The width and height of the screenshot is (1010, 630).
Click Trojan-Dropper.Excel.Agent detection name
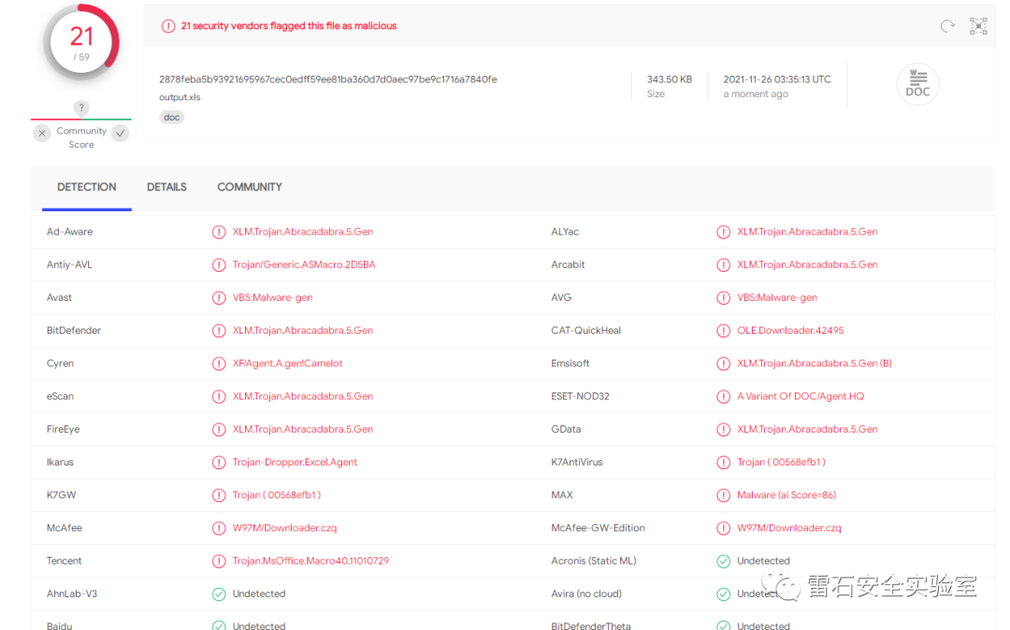pos(295,462)
